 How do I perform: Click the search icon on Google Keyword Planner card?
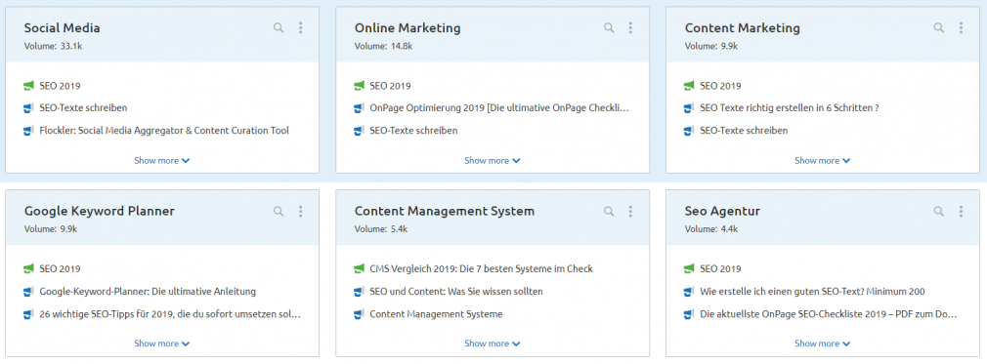[279, 211]
